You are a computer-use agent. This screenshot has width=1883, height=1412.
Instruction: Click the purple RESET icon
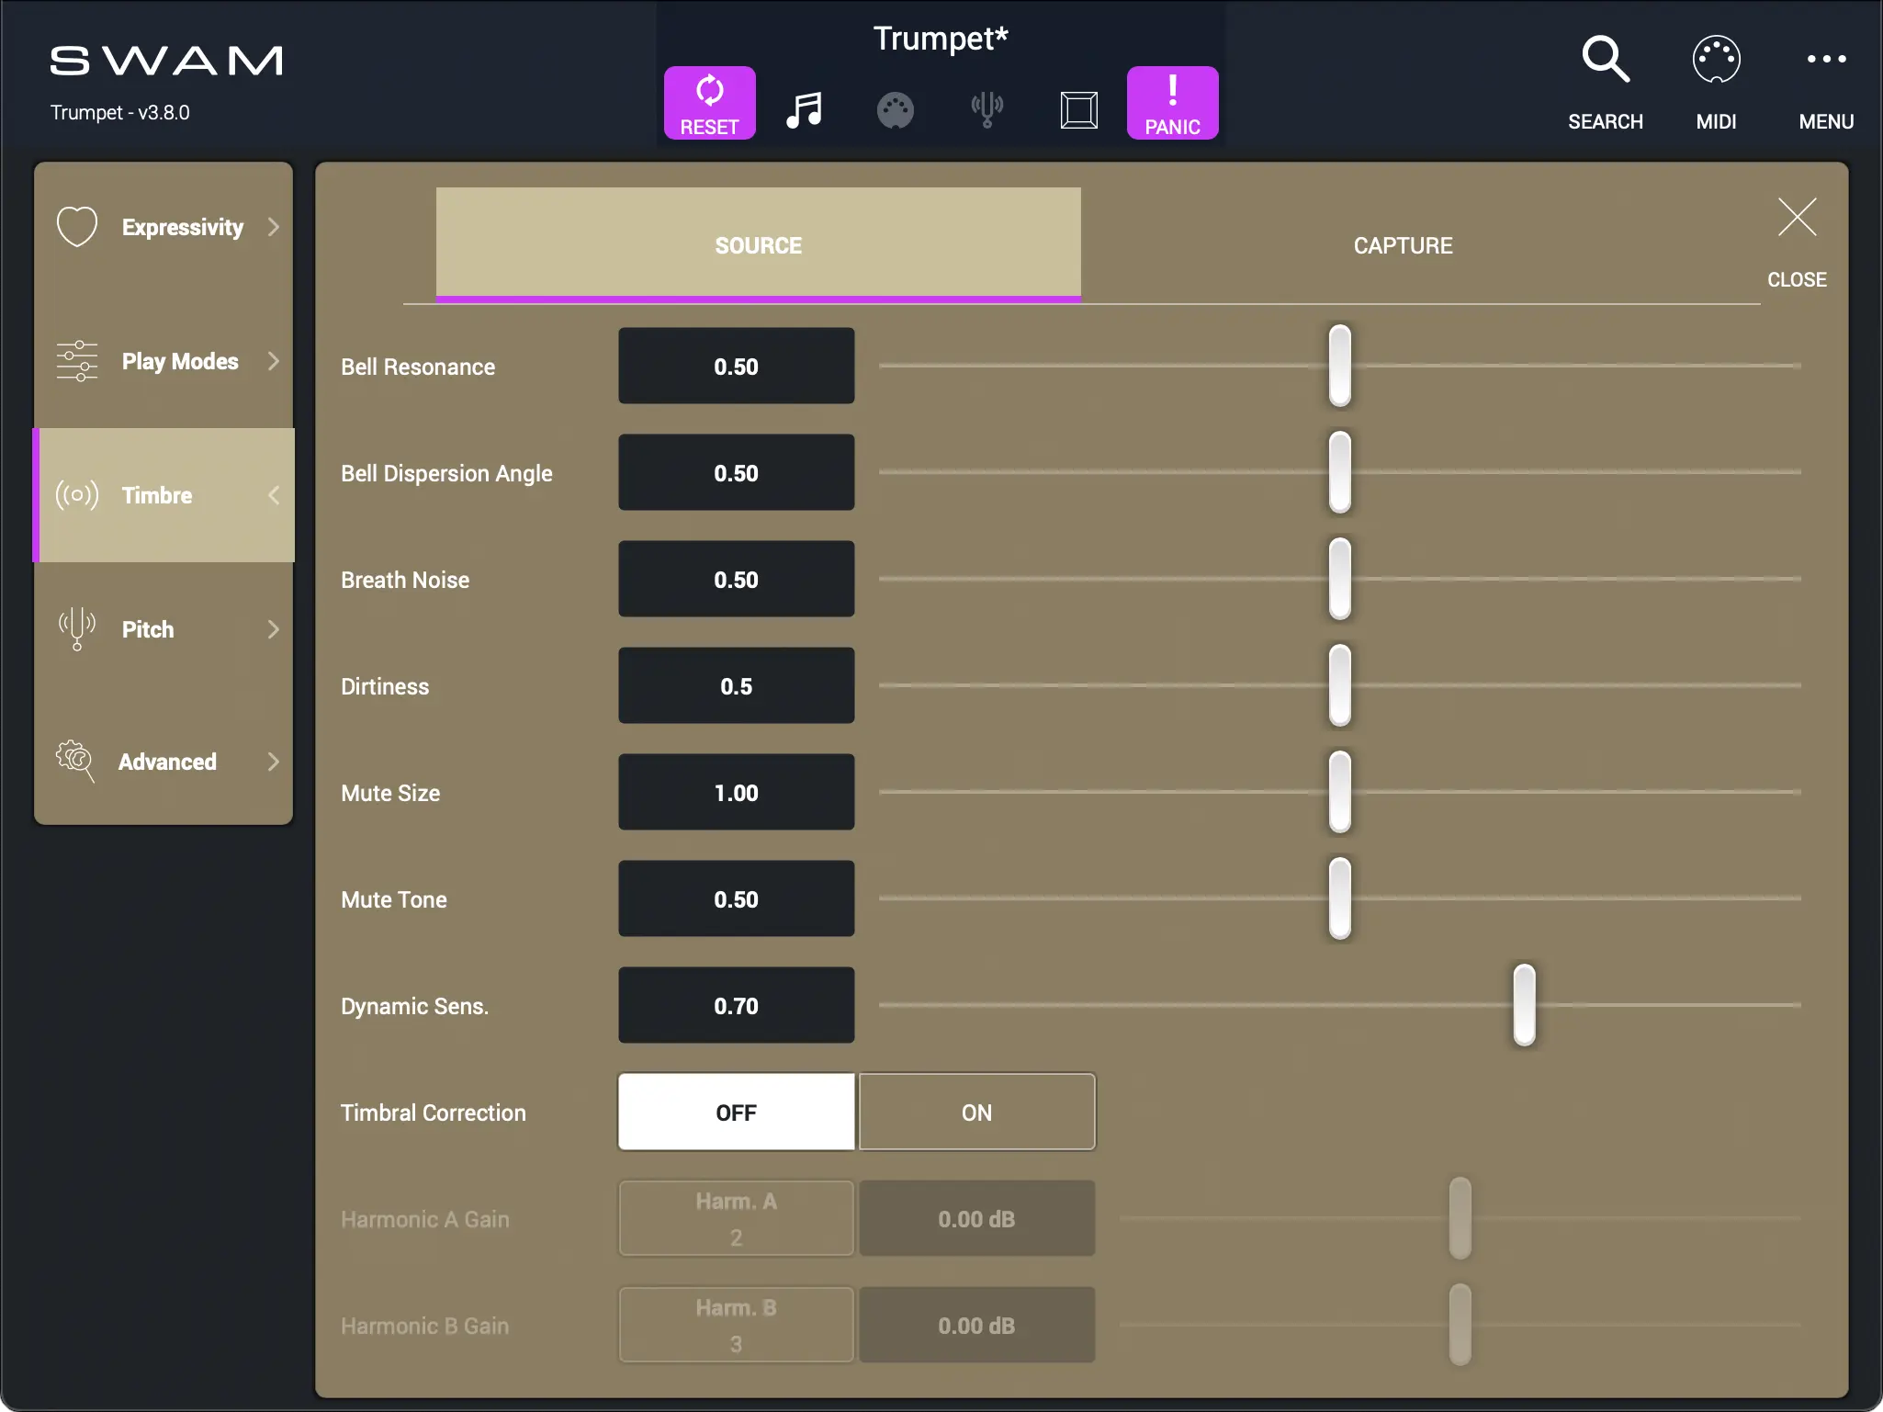(709, 102)
